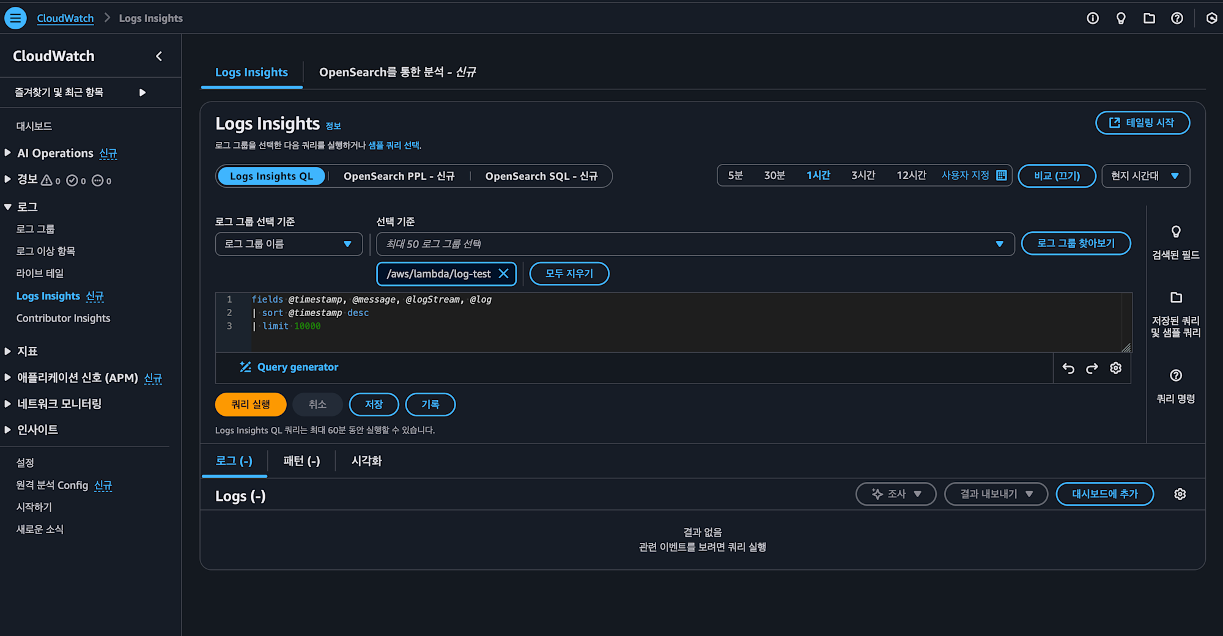This screenshot has height=636, width=1223.
Task: Open saved and sample queries folder panel
Action: [x=1175, y=314]
